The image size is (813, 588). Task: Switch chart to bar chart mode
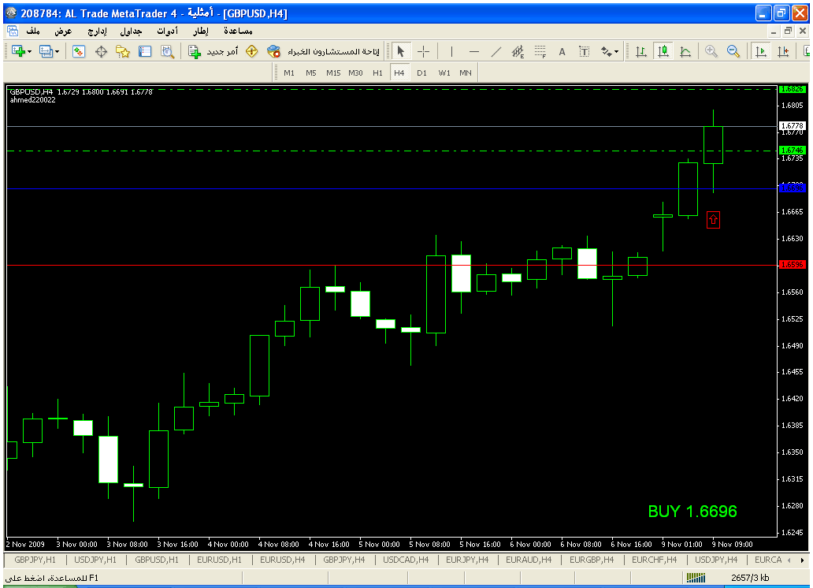tap(641, 51)
